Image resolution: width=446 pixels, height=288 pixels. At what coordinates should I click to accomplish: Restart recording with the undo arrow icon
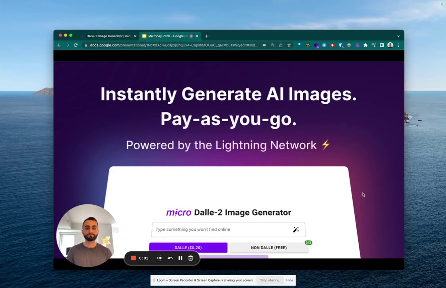[170, 258]
